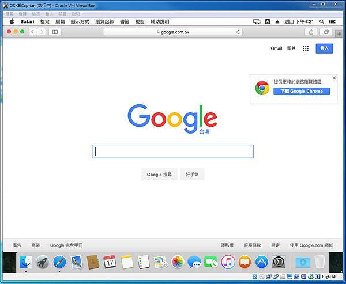Open the Safari application menu
Viewport: 346px width, 284px height.
(x=27, y=21)
